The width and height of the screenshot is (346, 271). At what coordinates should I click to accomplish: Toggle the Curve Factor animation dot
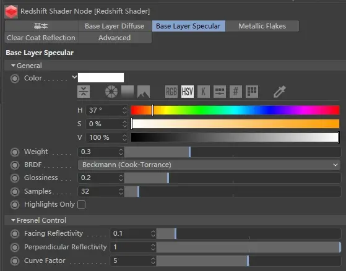(15, 261)
